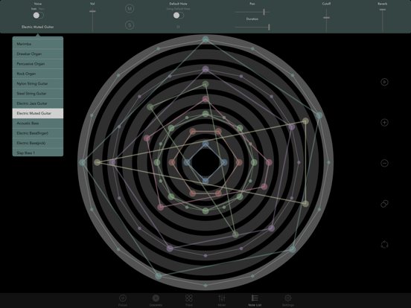Click the minus circle icon
The height and width of the screenshot is (308, 411).
[x=384, y=163]
